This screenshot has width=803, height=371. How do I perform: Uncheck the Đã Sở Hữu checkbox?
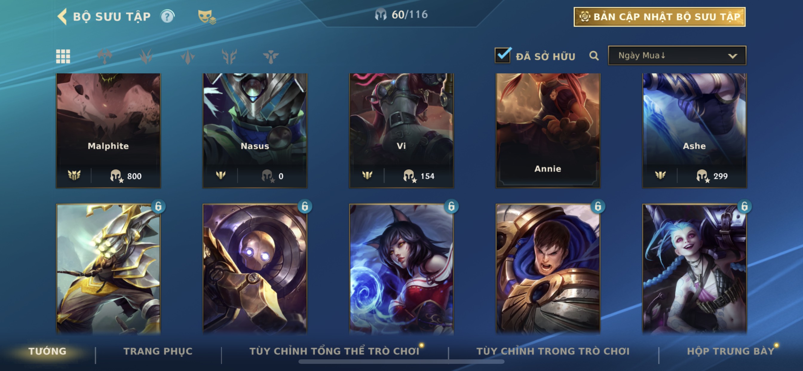pos(502,55)
